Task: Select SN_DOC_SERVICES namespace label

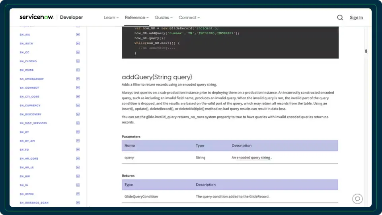Action: pyautogui.click(x=33, y=123)
